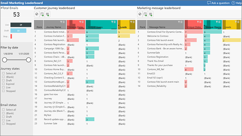Click the Ask a question speech bubble icon

click(x=209, y=3)
